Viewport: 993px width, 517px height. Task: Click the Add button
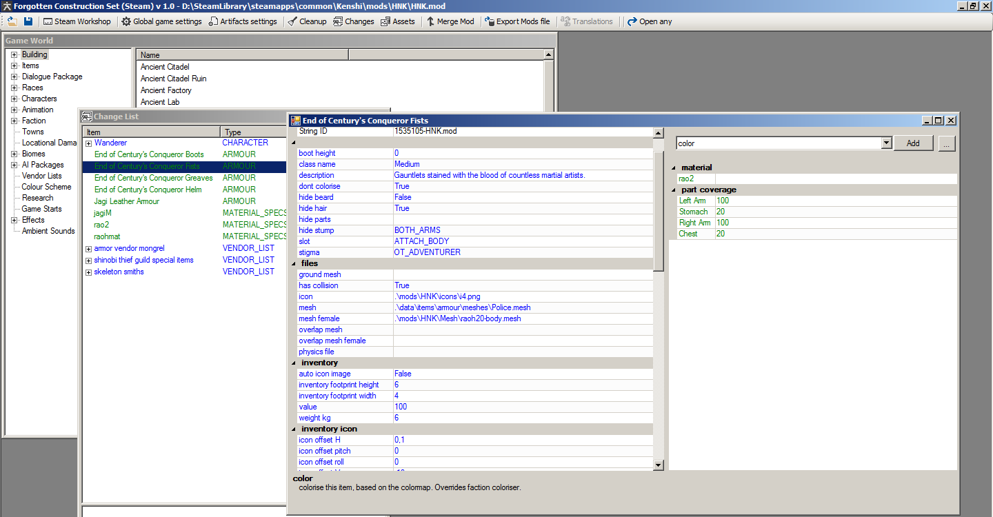[913, 143]
